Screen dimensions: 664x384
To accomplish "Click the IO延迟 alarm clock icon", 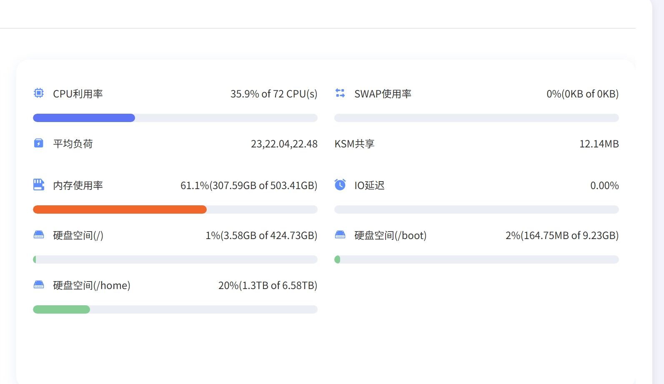I will tap(340, 185).
